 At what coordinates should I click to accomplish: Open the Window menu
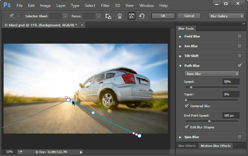coord(146,6)
